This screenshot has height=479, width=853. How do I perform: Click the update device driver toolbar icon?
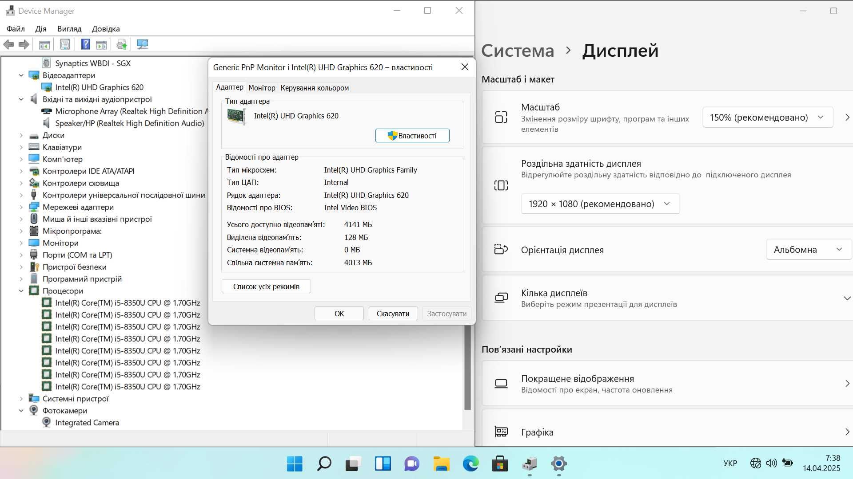(122, 44)
